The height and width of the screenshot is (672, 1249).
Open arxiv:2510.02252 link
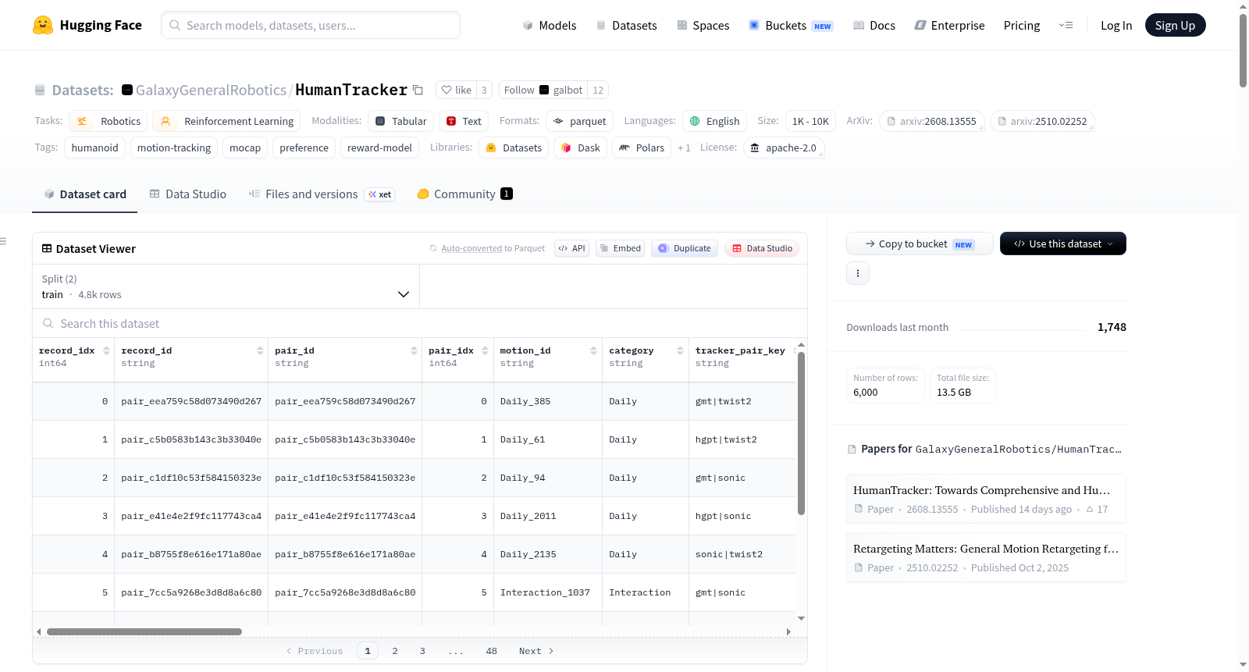pyautogui.click(x=1042, y=121)
